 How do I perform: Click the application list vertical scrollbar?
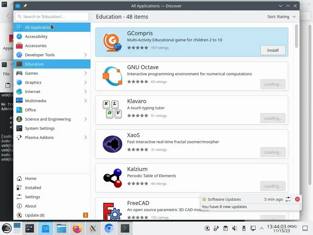pos(296,36)
